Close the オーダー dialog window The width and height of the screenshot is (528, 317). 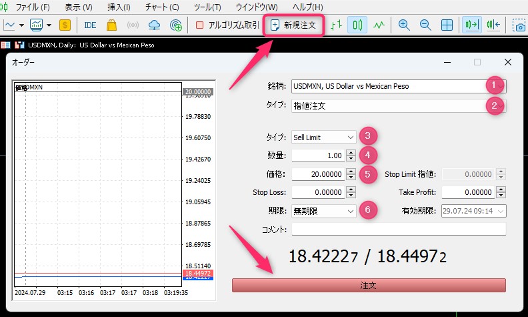coord(508,62)
